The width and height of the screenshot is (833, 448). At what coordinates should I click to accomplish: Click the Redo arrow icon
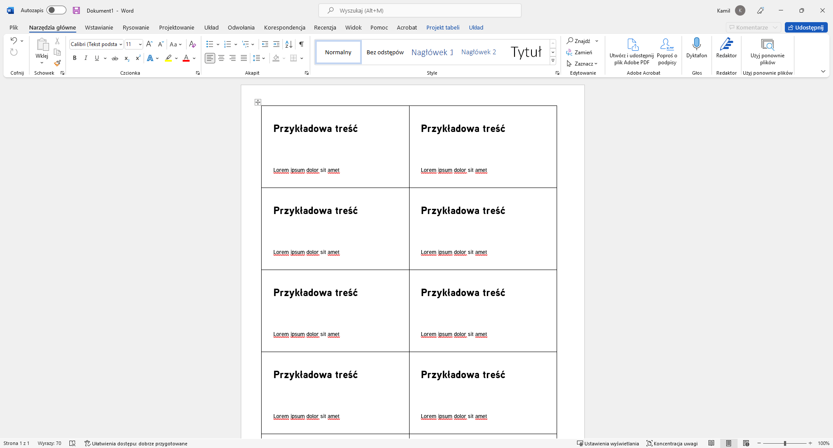(14, 52)
